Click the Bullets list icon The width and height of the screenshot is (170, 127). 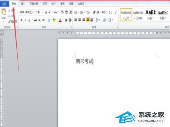[75, 12]
